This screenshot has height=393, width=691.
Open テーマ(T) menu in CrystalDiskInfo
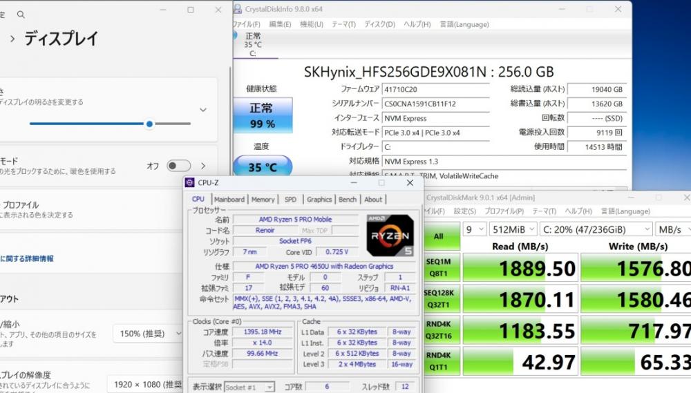pos(343,24)
